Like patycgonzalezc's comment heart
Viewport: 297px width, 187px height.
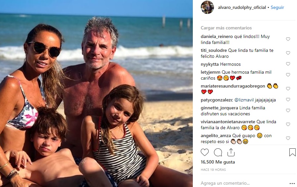pyautogui.click(x=288, y=99)
